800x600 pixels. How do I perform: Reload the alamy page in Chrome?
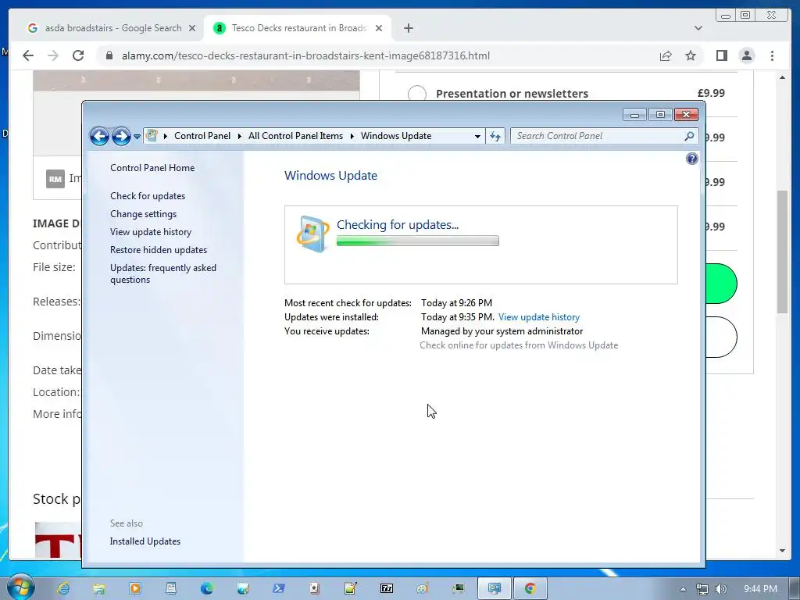pyautogui.click(x=78, y=55)
